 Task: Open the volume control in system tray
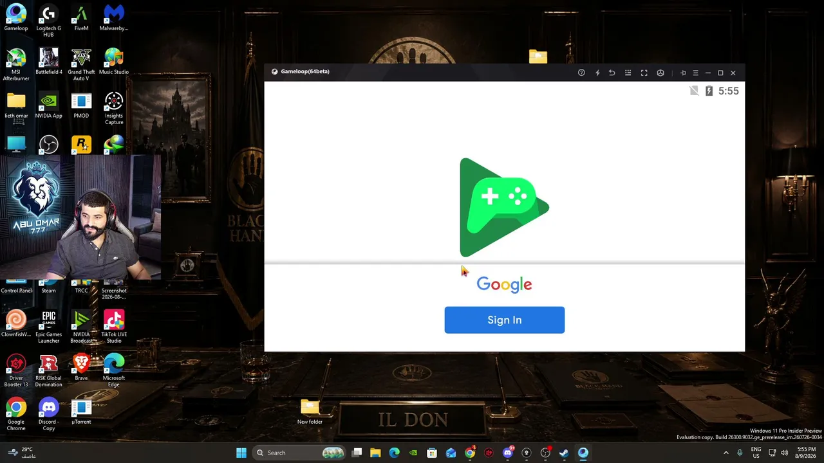[x=785, y=453]
